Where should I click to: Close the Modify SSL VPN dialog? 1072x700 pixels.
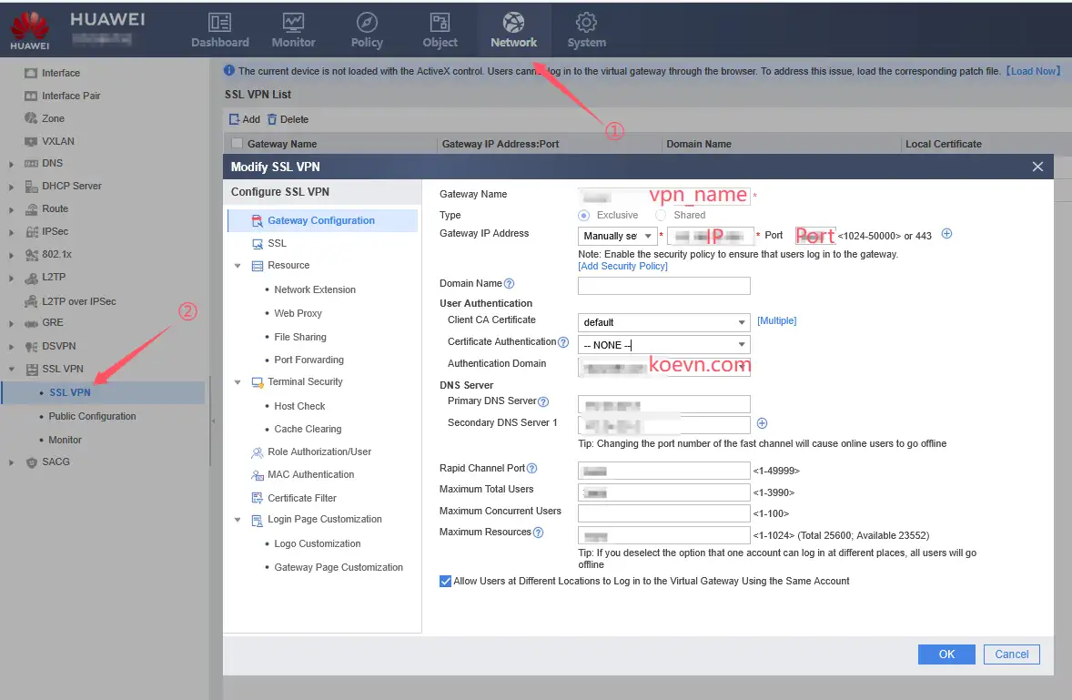[x=1037, y=167]
